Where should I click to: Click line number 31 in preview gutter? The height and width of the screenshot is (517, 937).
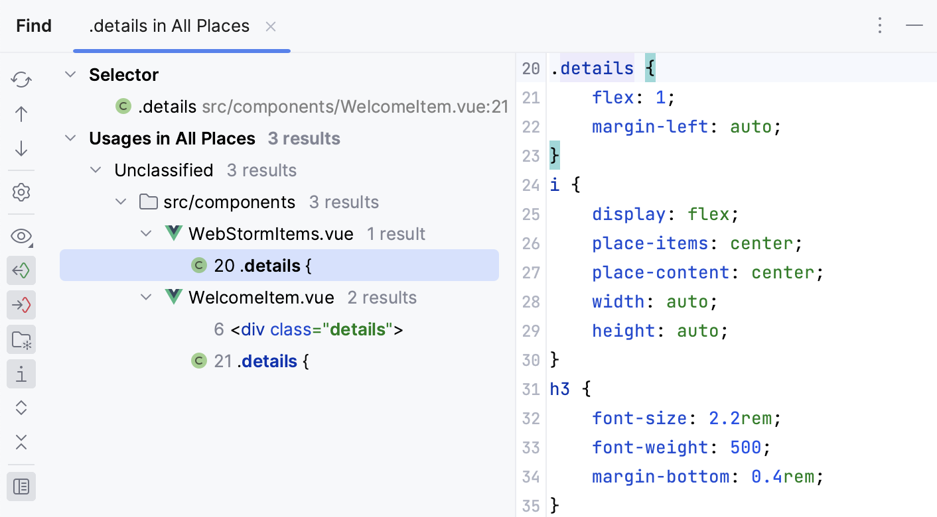(531, 389)
